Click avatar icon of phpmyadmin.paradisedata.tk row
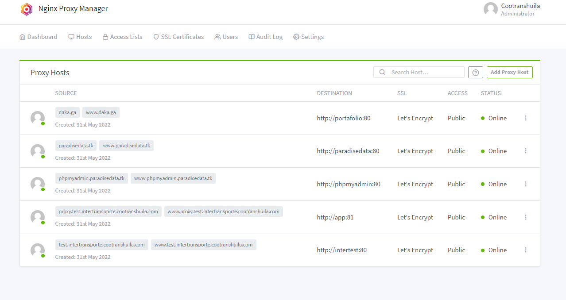The image size is (566, 300). [38, 184]
